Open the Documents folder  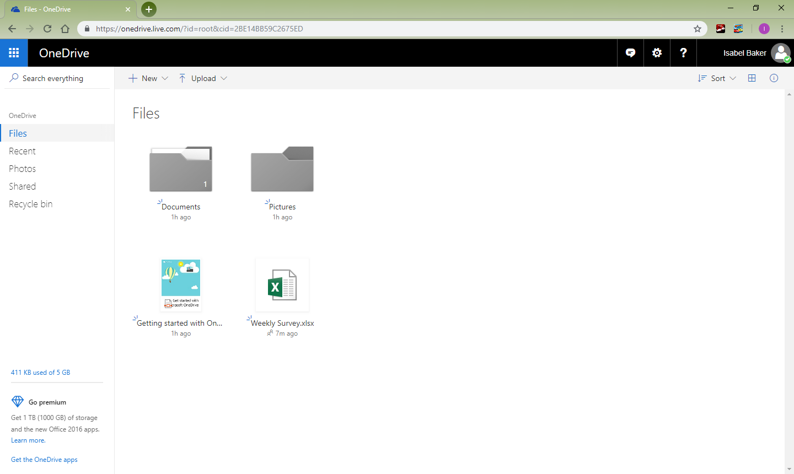coord(181,170)
